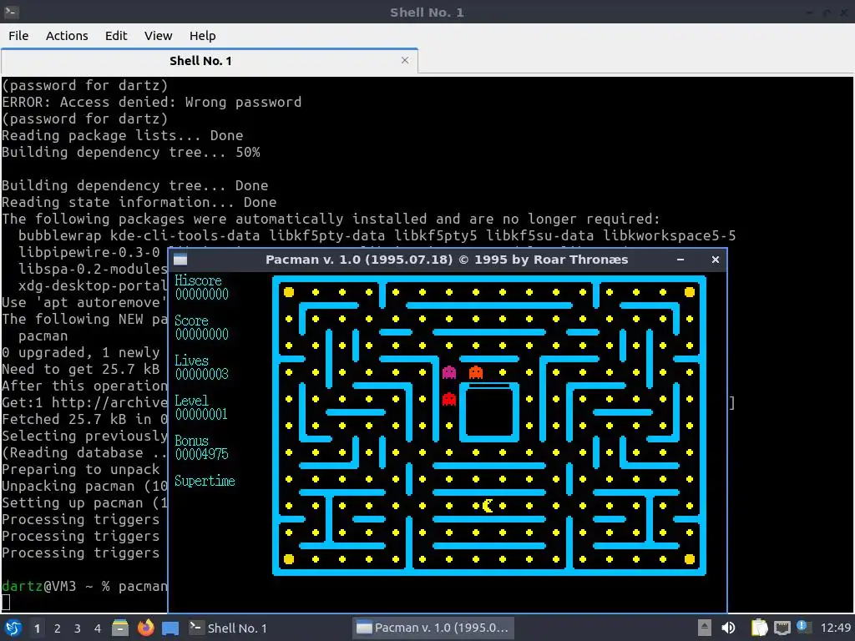Open the View menu
The width and height of the screenshot is (855, 641).
coord(158,36)
